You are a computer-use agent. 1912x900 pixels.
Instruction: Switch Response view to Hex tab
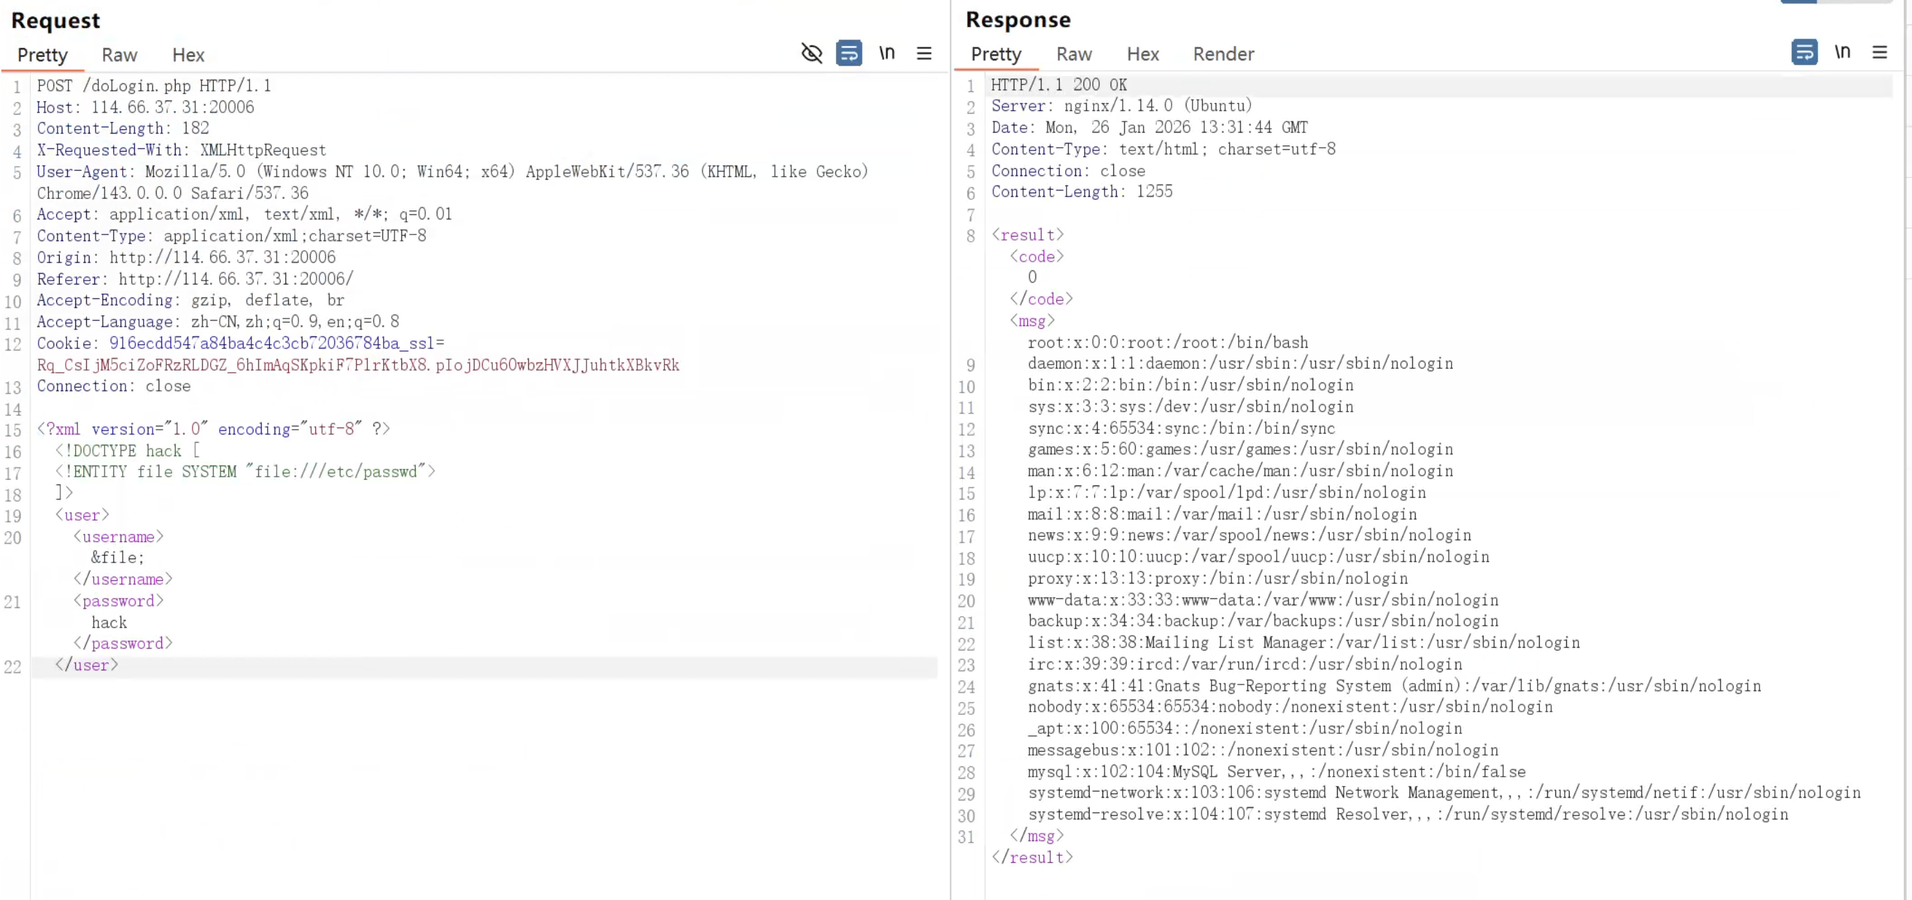pyautogui.click(x=1142, y=54)
